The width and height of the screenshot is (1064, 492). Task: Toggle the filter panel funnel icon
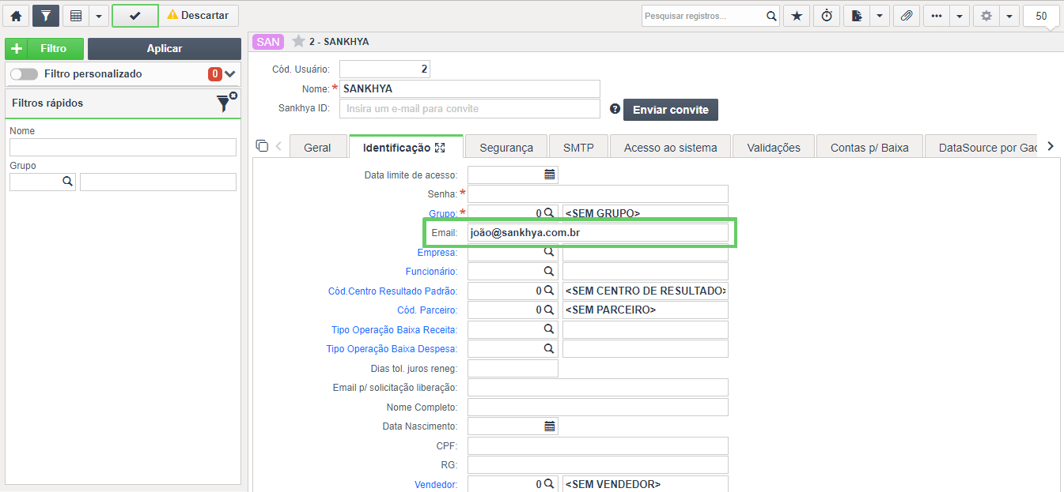pos(46,16)
